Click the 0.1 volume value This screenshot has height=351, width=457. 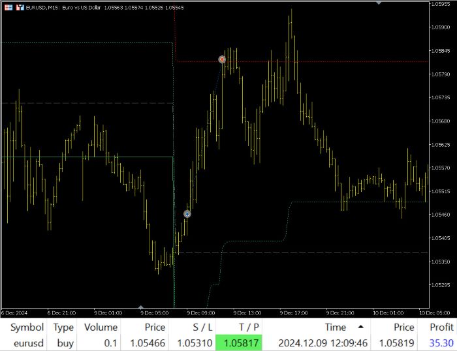click(110, 343)
